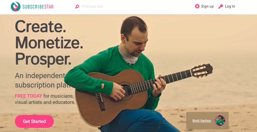
Task: Click the white header bar's empty area
Action: pyautogui.click(x=183, y=7)
